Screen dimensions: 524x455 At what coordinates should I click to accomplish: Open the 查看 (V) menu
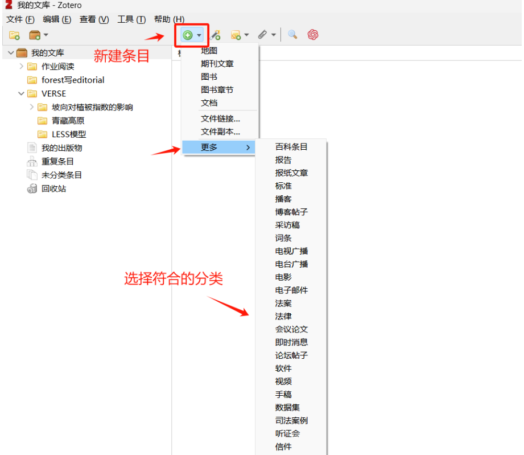pyautogui.click(x=94, y=19)
